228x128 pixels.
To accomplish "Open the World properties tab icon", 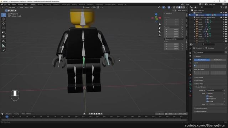I will point(190,66).
